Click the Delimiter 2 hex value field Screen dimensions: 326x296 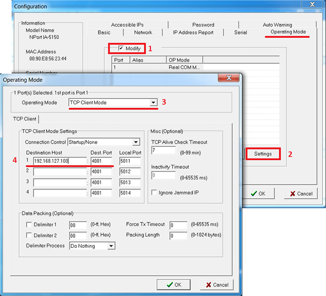pyautogui.click(x=78, y=235)
